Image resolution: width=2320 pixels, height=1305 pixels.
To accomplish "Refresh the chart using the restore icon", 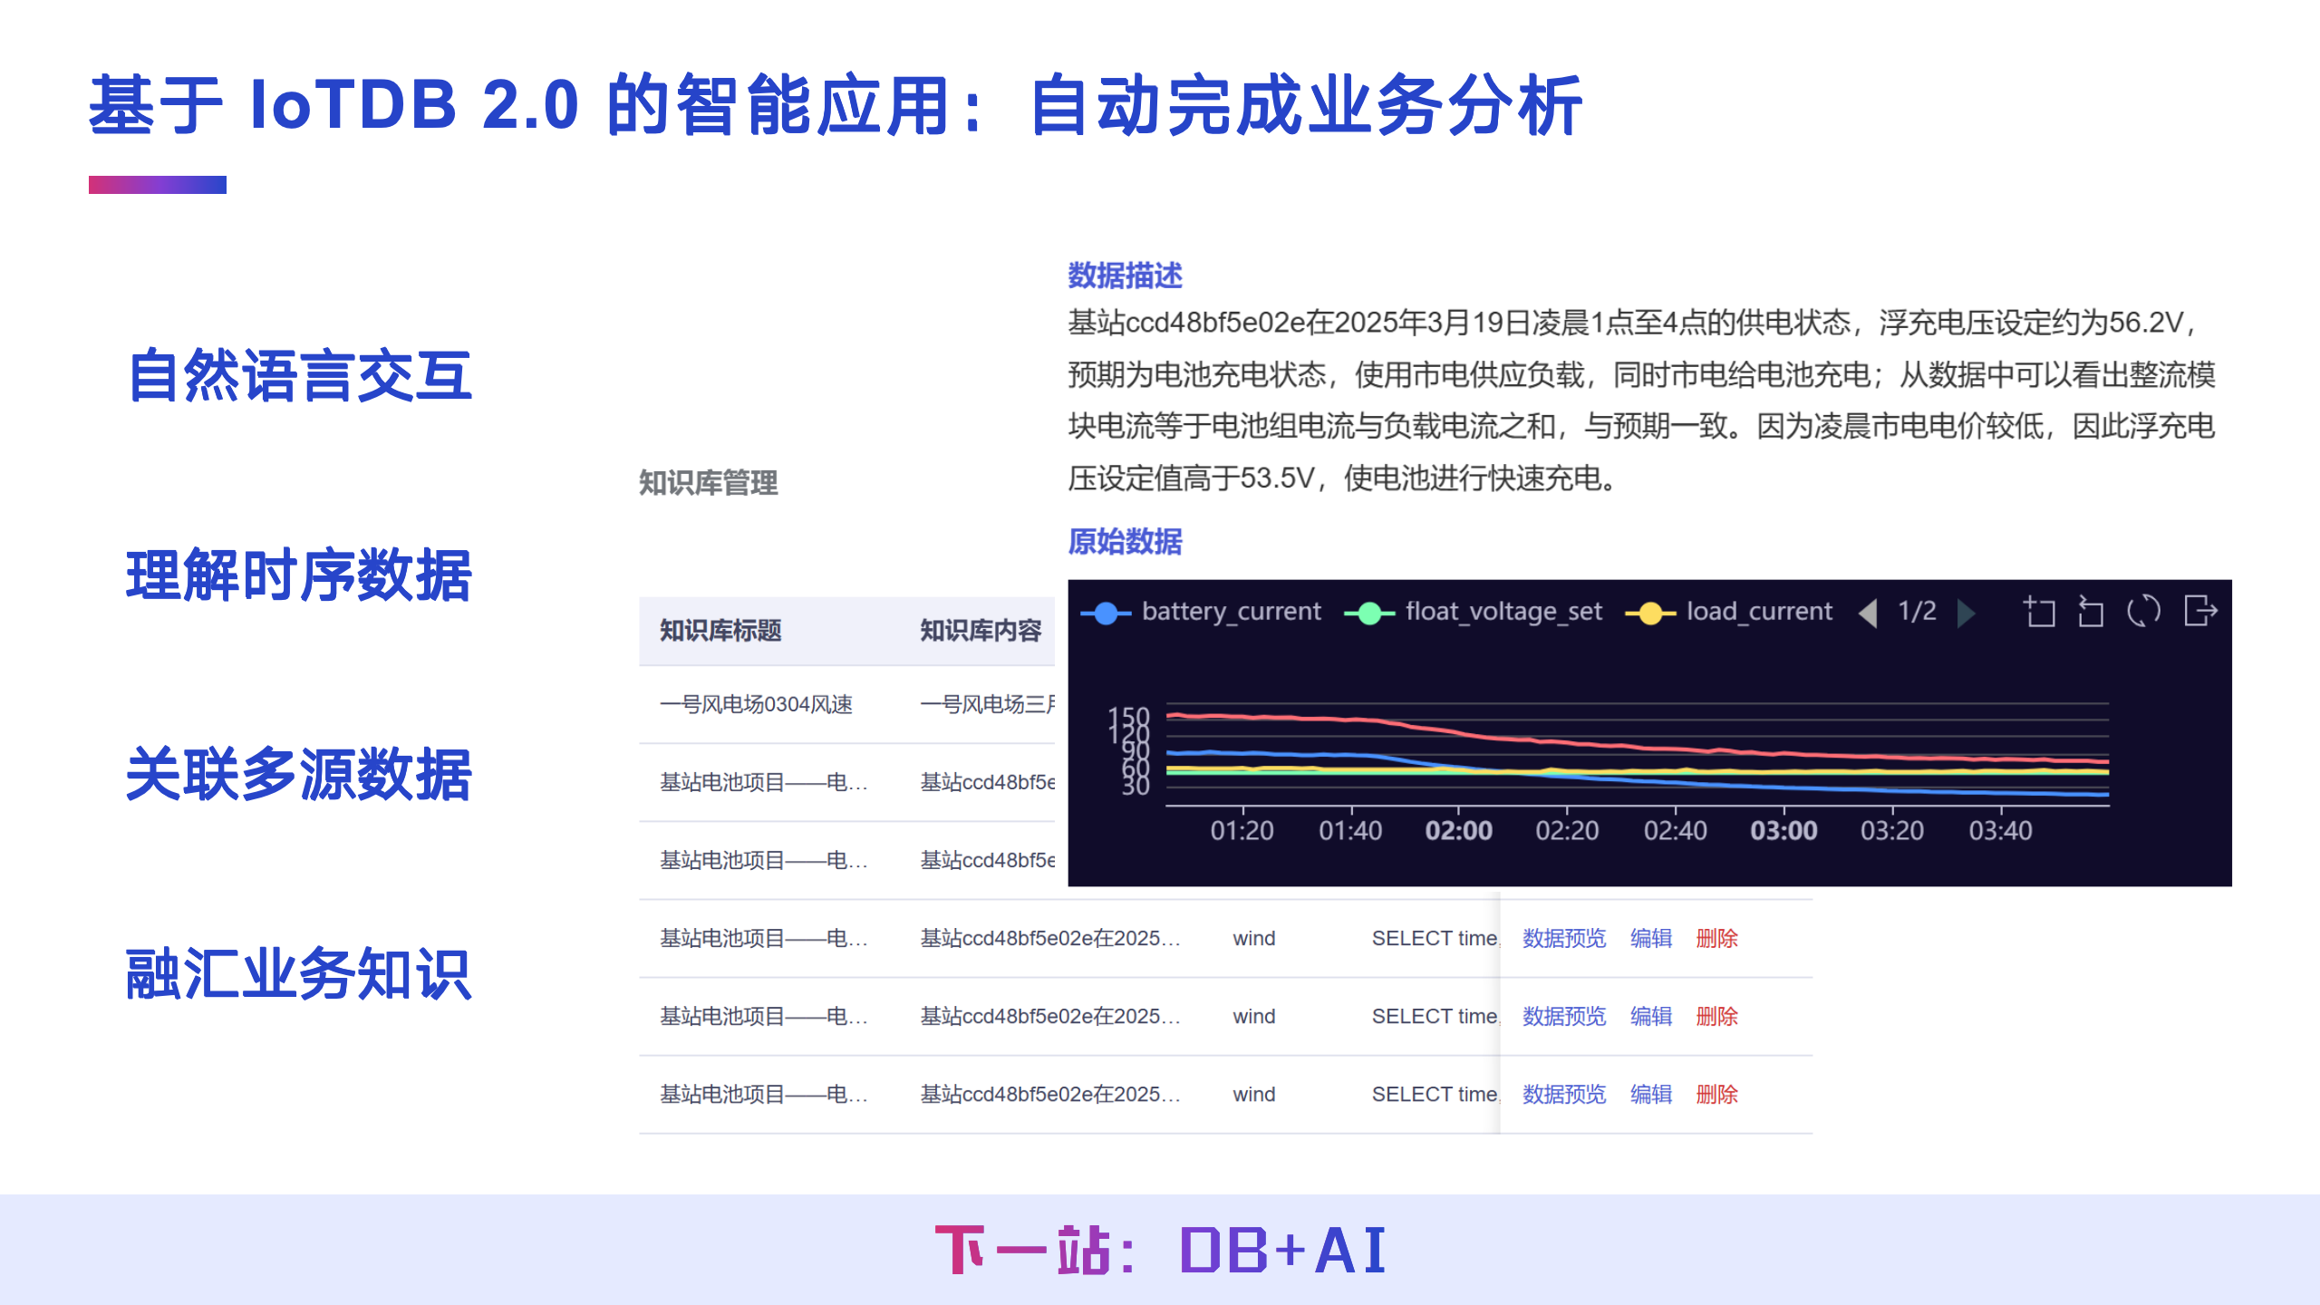I will (2143, 612).
